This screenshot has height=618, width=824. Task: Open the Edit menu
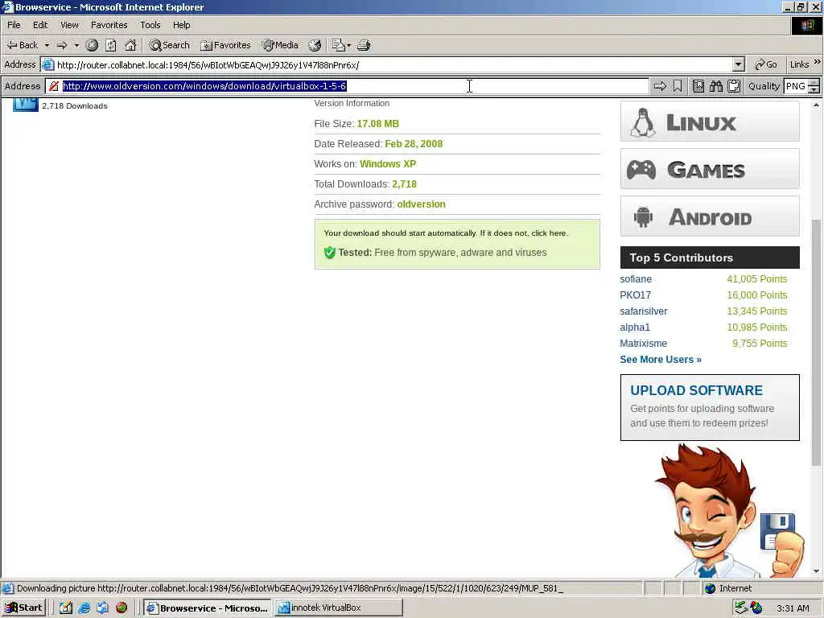click(40, 25)
